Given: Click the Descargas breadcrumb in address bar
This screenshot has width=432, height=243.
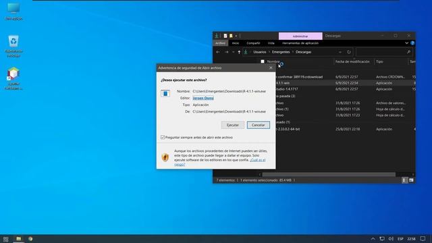Looking at the screenshot, I should 303,52.
